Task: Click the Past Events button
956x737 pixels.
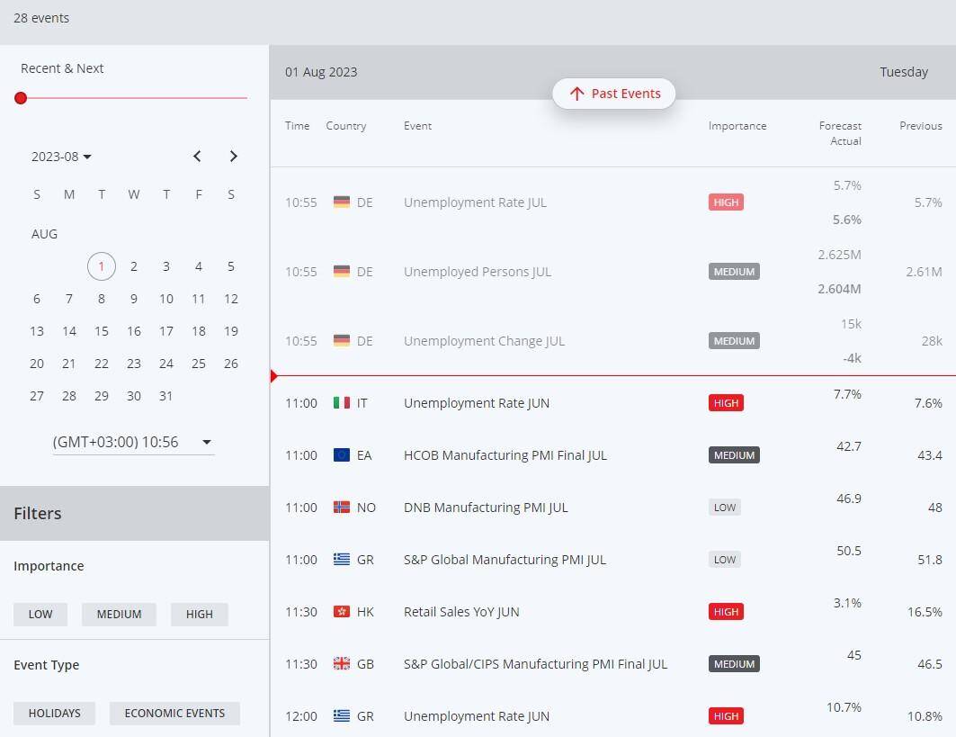Action: (x=614, y=94)
